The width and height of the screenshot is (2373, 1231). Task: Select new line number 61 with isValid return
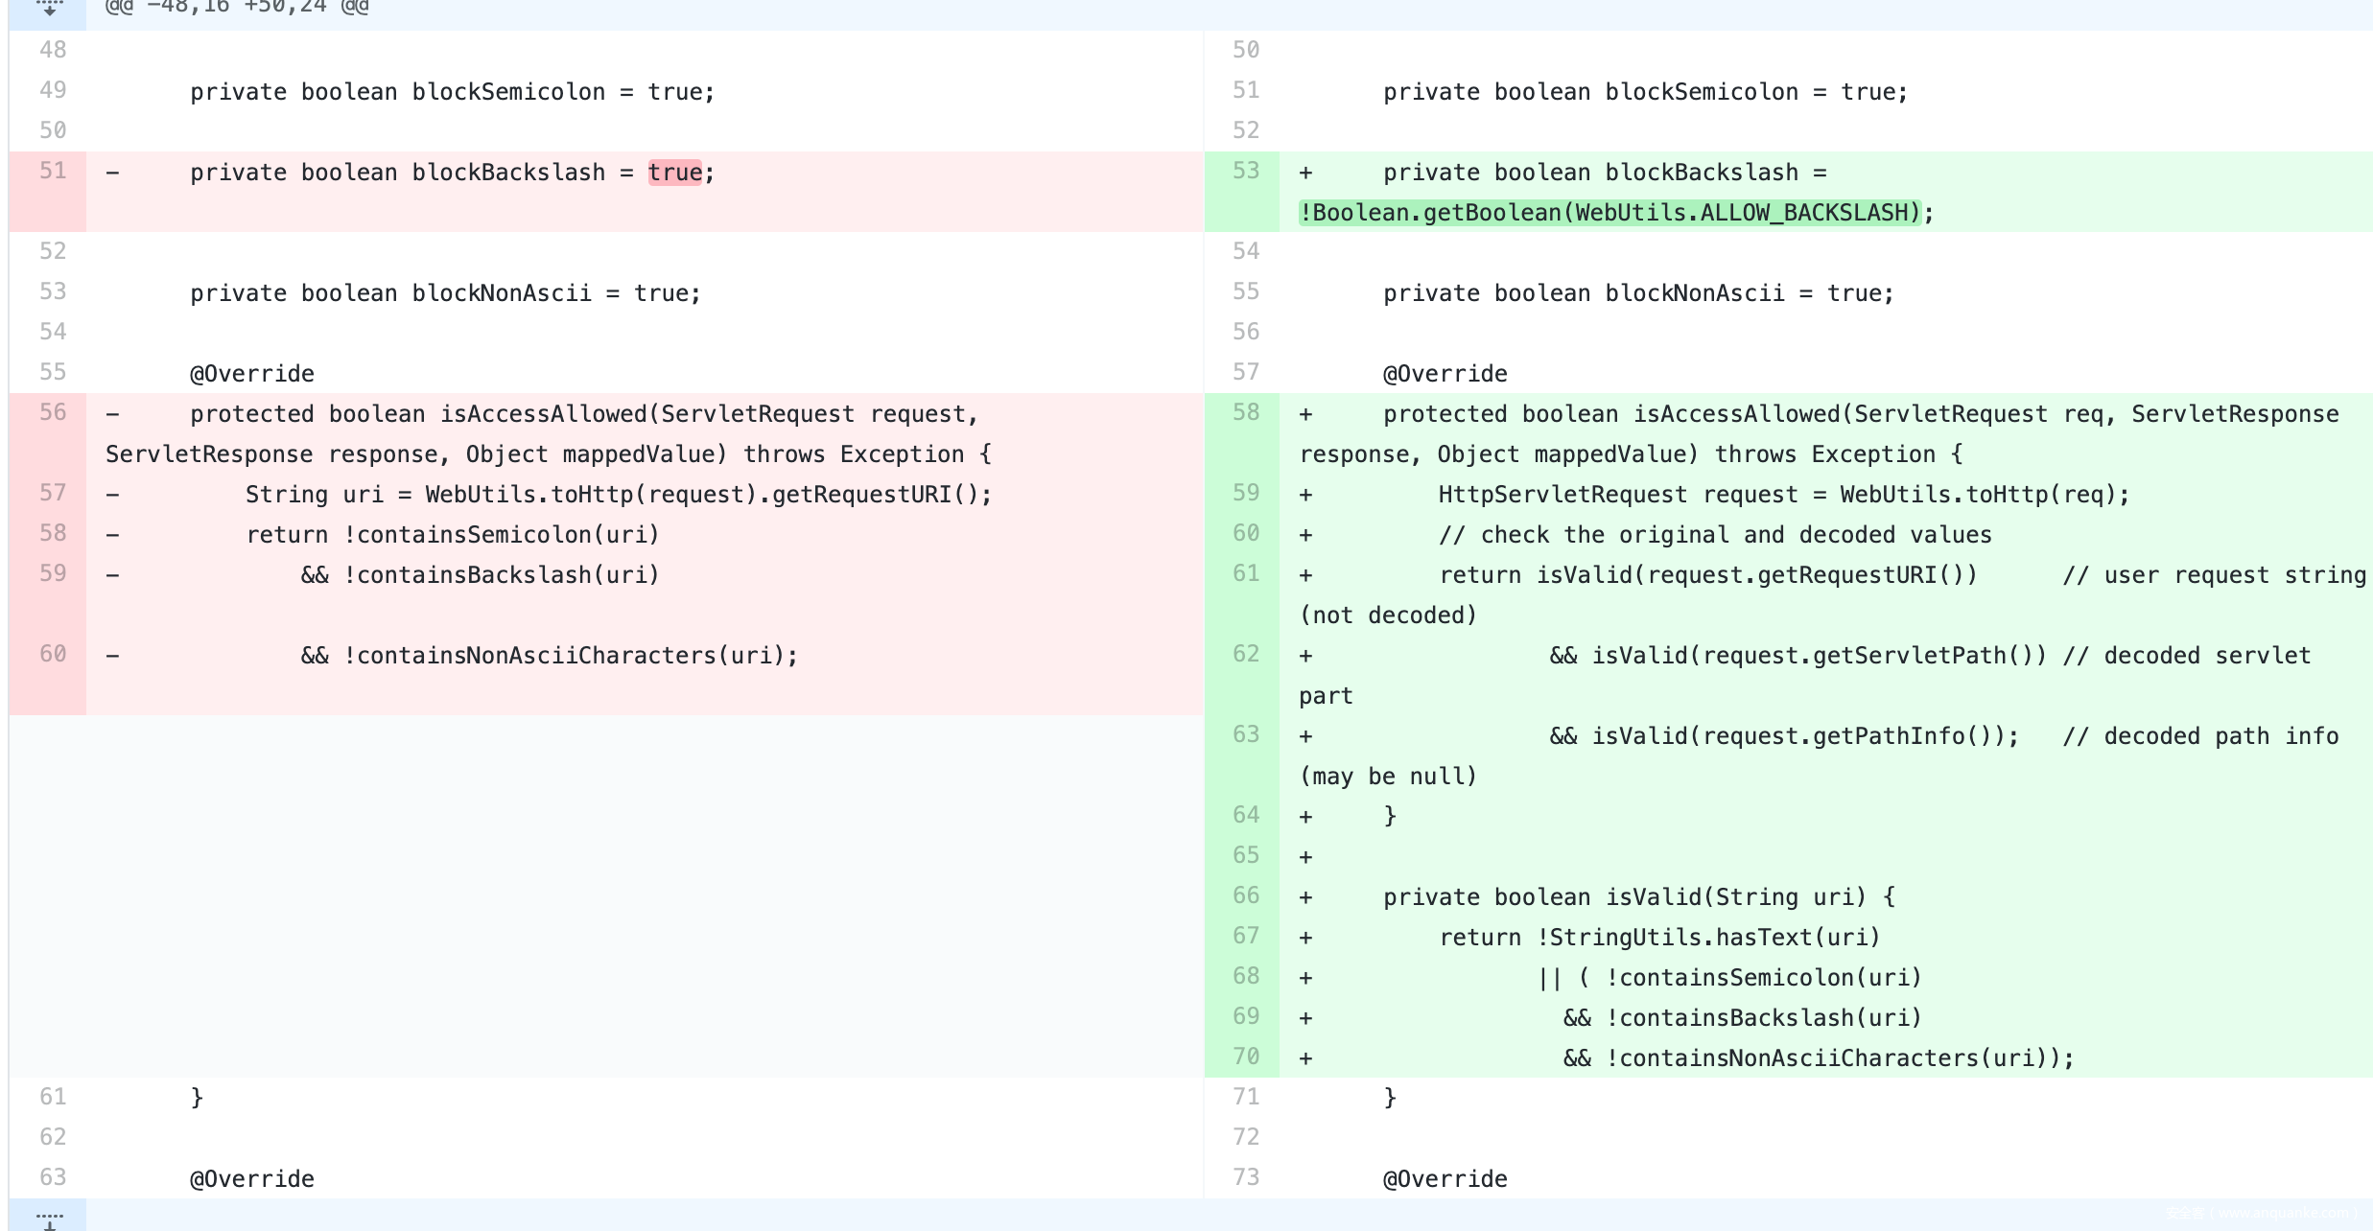pyautogui.click(x=1245, y=573)
